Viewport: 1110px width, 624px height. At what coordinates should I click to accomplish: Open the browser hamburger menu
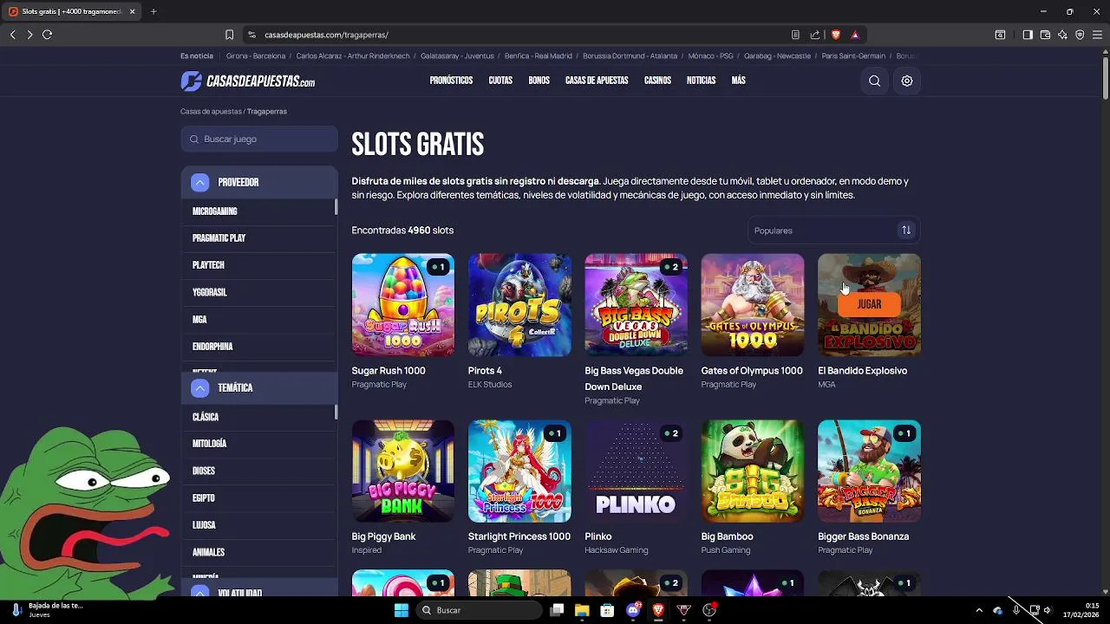click(1097, 35)
